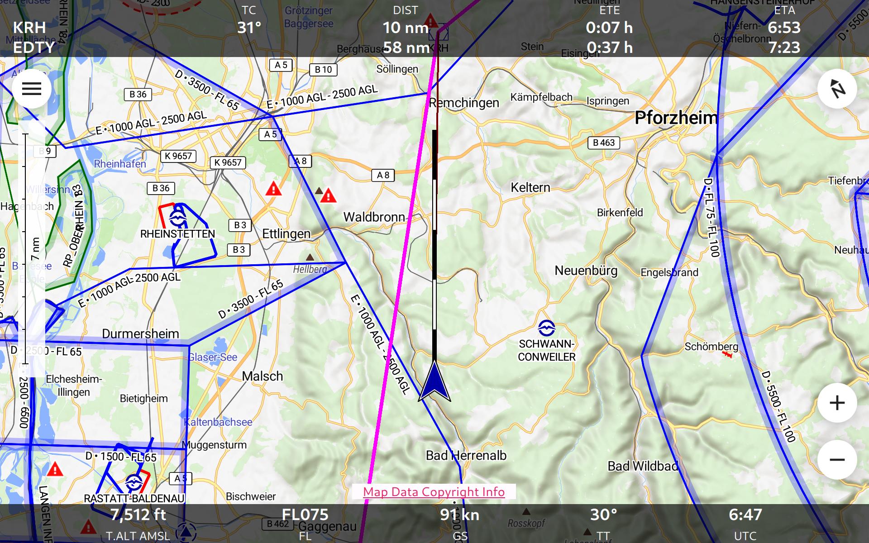Image resolution: width=869 pixels, height=543 pixels.
Task: Tap the 7,512 ft true altitude readout
Action: [x=138, y=514]
